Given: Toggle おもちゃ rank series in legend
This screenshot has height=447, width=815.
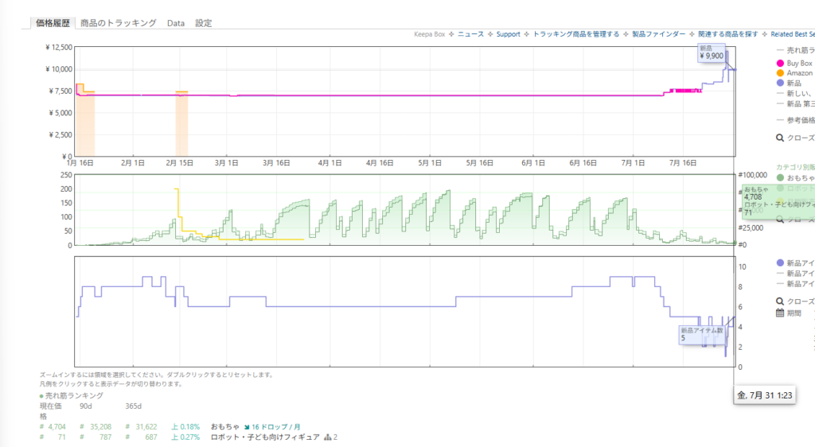Looking at the screenshot, I should pyautogui.click(x=801, y=177).
